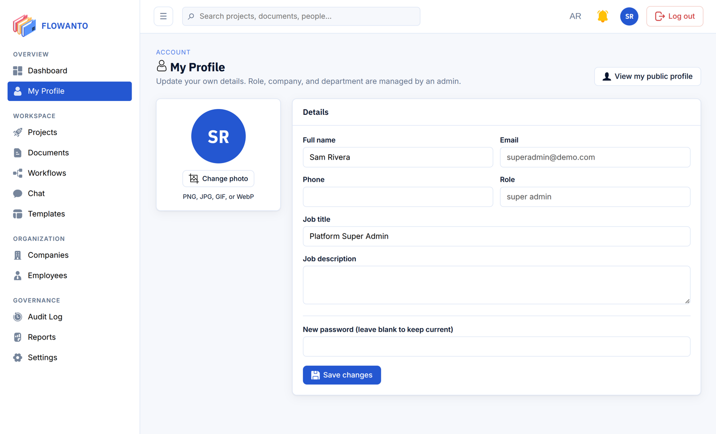Click the Audit Log clock icon
Screen dimensions: 716x434
(x=17, y=317)
